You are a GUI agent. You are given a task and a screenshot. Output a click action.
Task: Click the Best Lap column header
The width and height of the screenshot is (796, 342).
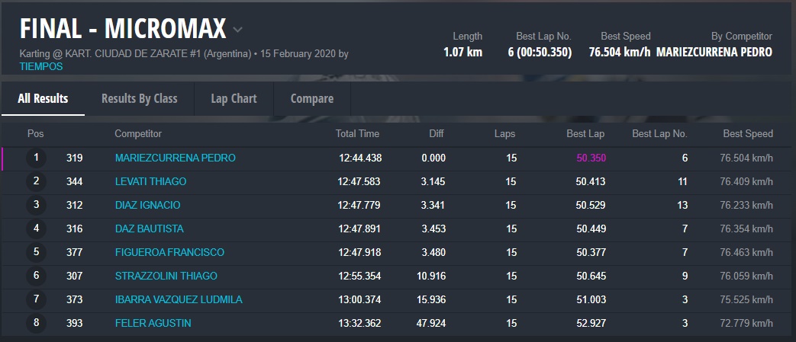[586, 134]
